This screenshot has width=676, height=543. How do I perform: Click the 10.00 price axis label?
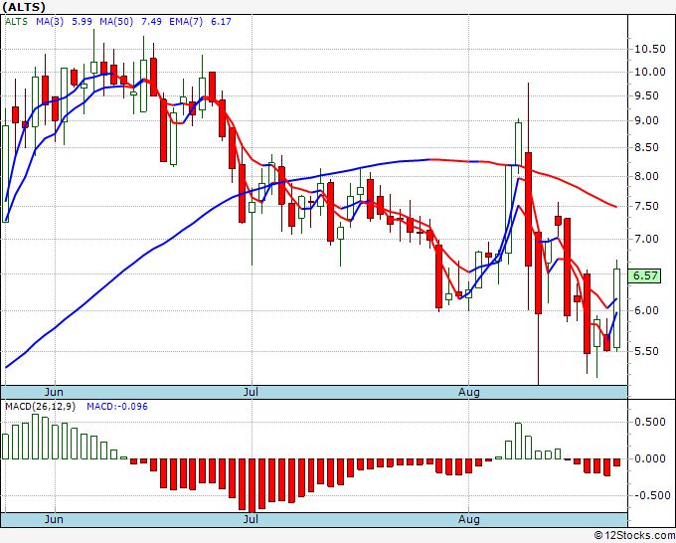(x=650, y=72)
